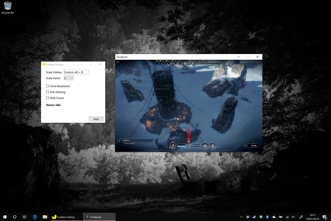331x221 pixels.
Task: Open Steam from the system tray
Action: click(254, 217)
